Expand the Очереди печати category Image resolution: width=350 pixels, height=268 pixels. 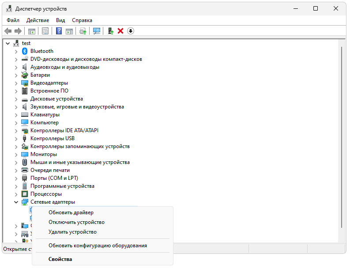[x=16, y=171]
